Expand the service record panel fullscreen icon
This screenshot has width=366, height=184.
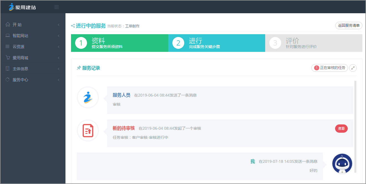coord(353,68)
